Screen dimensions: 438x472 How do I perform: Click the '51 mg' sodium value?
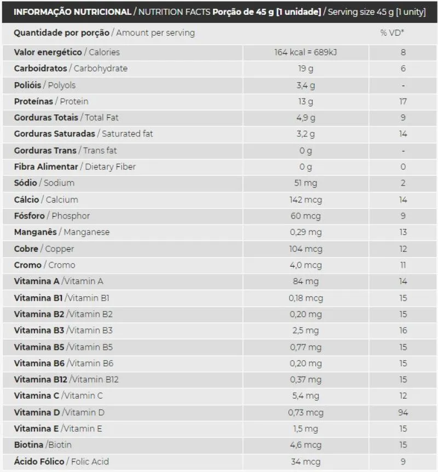[306, 183]
